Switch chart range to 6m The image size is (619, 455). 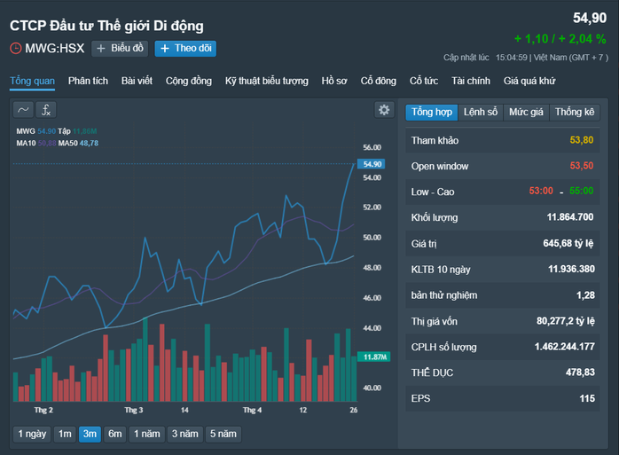[x=115, y=434]
